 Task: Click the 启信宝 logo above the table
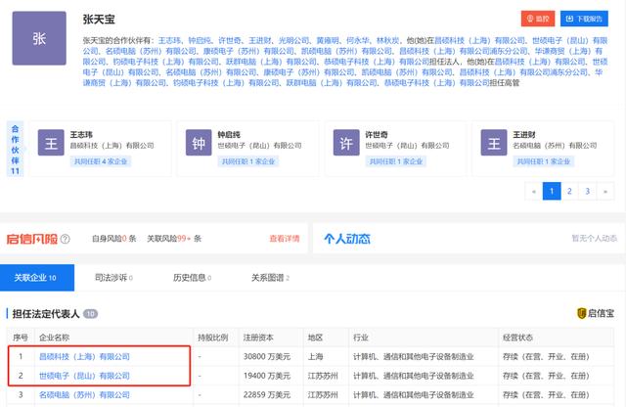598,314
